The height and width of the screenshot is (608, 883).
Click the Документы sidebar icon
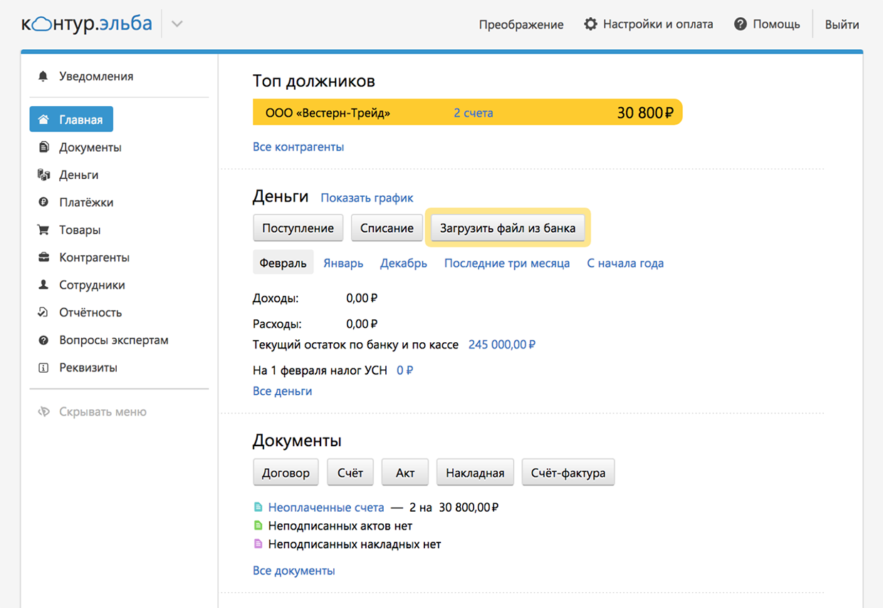tap(43, 148)
